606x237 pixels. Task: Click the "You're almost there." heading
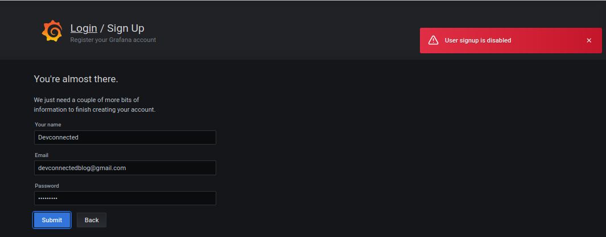(76, 79)
